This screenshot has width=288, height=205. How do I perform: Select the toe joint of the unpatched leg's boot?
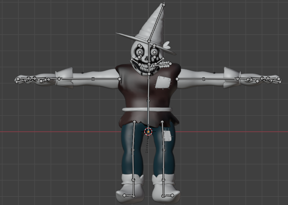click(x=124, y=195)
